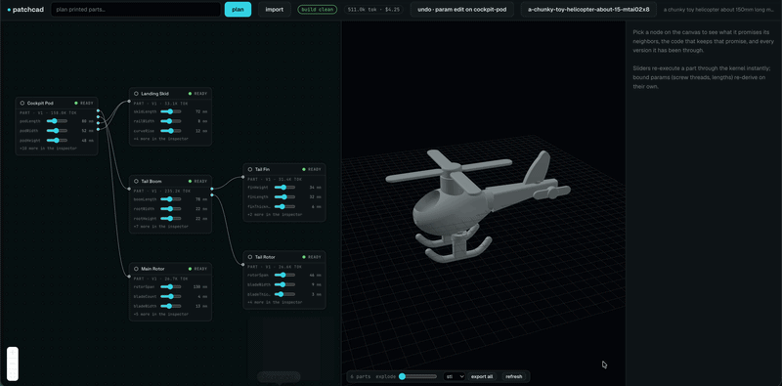Click the import button
The height and width of the screenshot is (386, 782).
point(275,9)
